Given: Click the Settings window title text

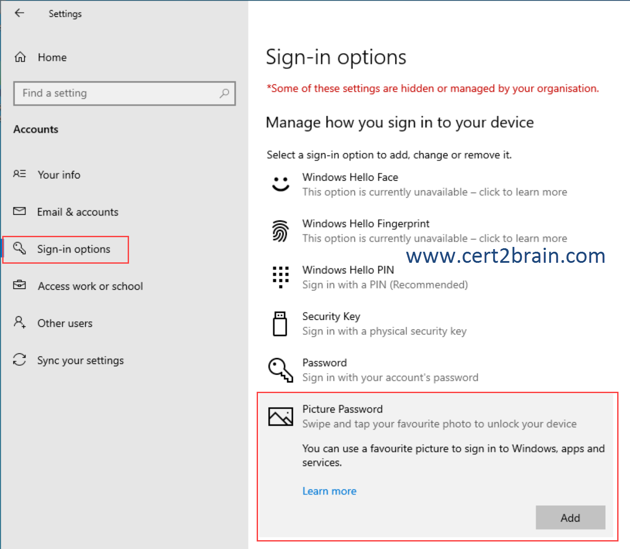Looking at the screenshot, I should (x=65, y=14).
